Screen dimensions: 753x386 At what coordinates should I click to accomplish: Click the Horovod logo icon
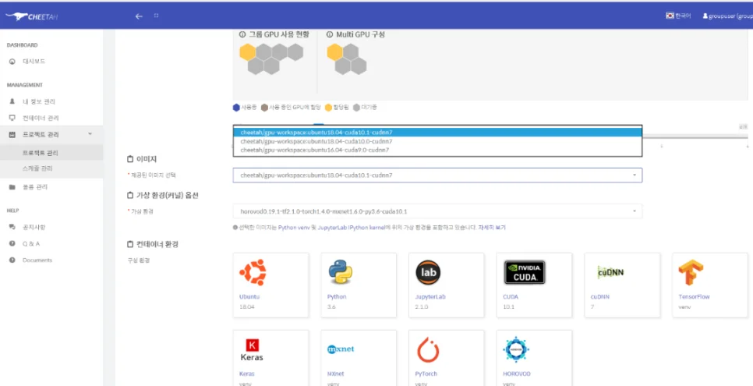click(516, 350)
